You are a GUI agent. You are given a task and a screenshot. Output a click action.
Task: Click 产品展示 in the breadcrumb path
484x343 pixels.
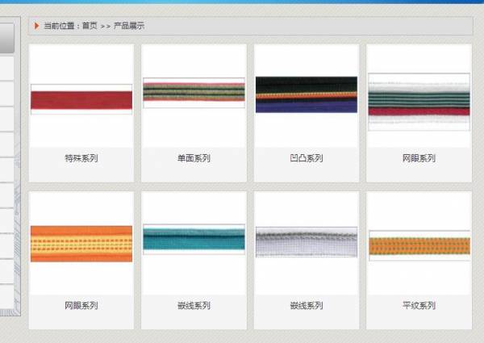tap(128, 26)
